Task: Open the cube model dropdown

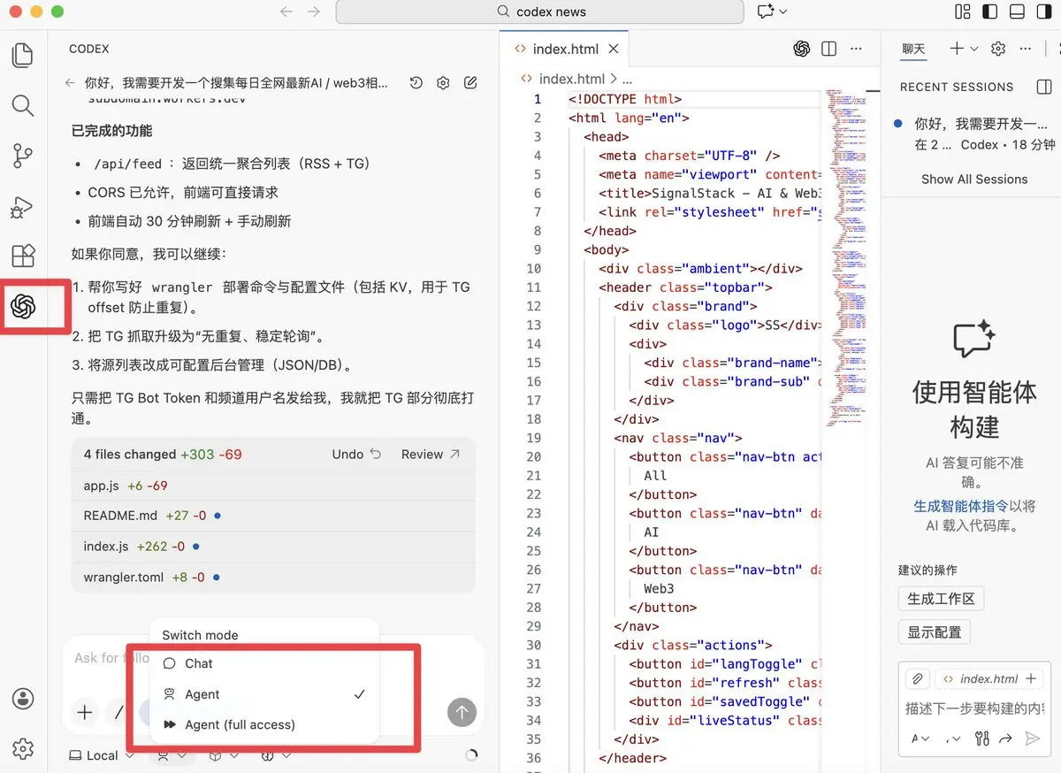Action: click(x=224, y=755)
